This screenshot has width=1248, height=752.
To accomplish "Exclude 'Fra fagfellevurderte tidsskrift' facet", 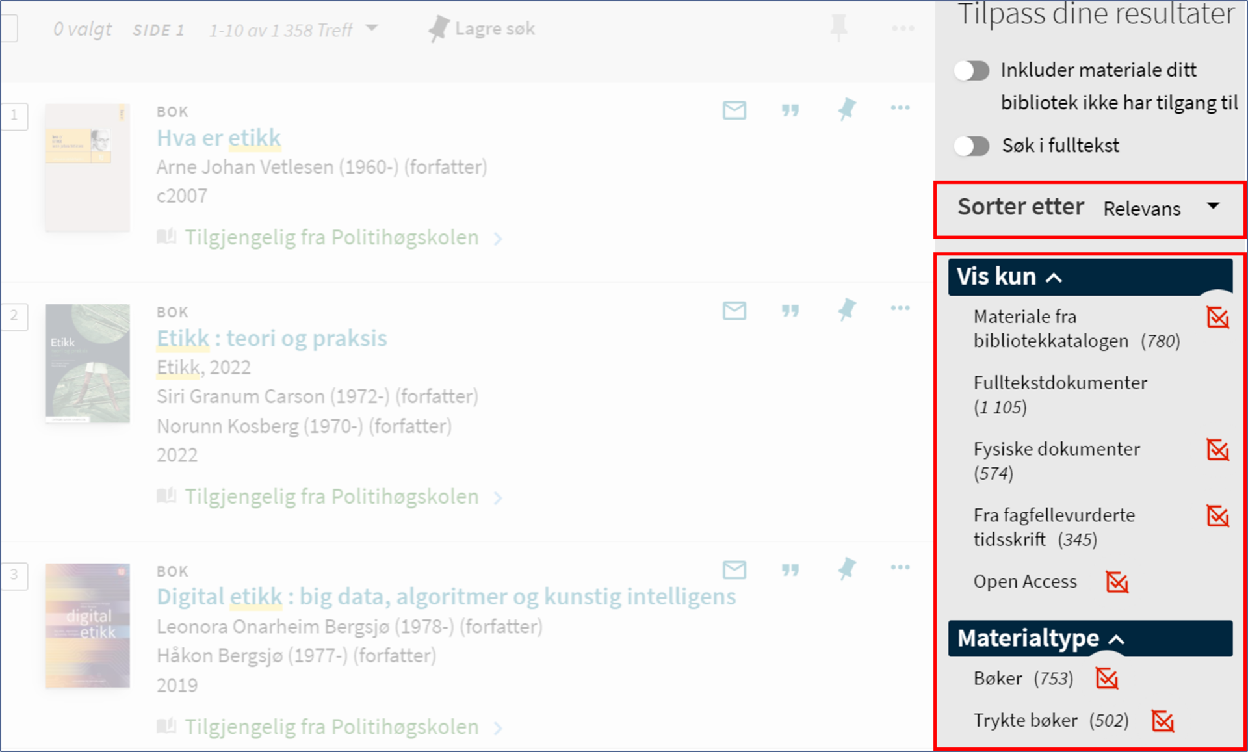I will pyautogui.click(x=1217, y=516).
